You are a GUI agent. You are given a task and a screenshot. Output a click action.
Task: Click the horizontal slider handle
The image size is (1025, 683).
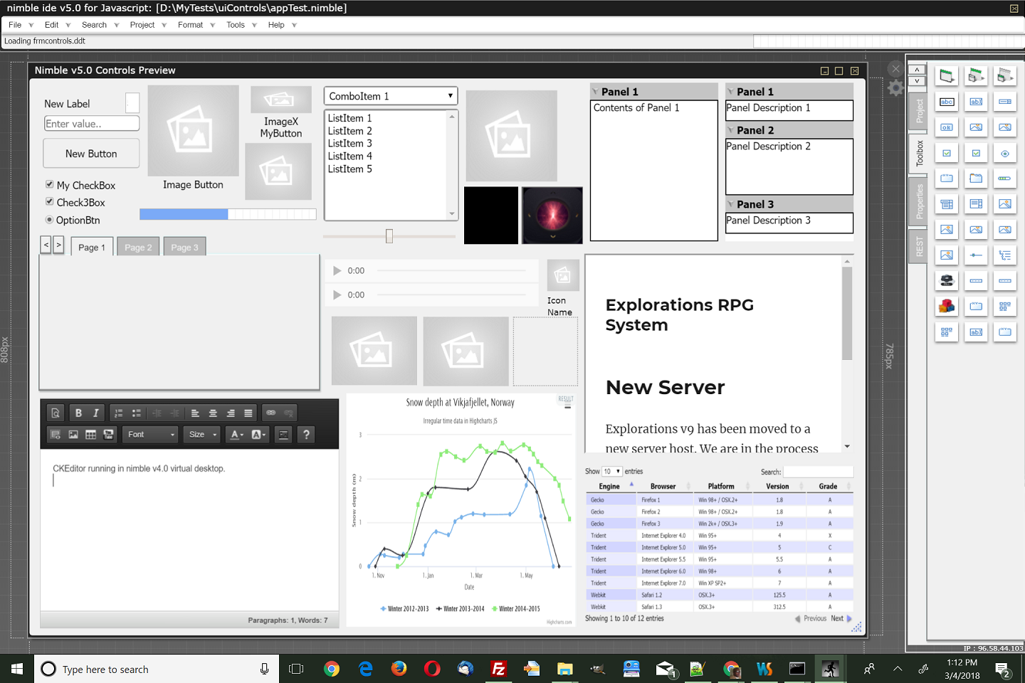(x=389, y=235)
